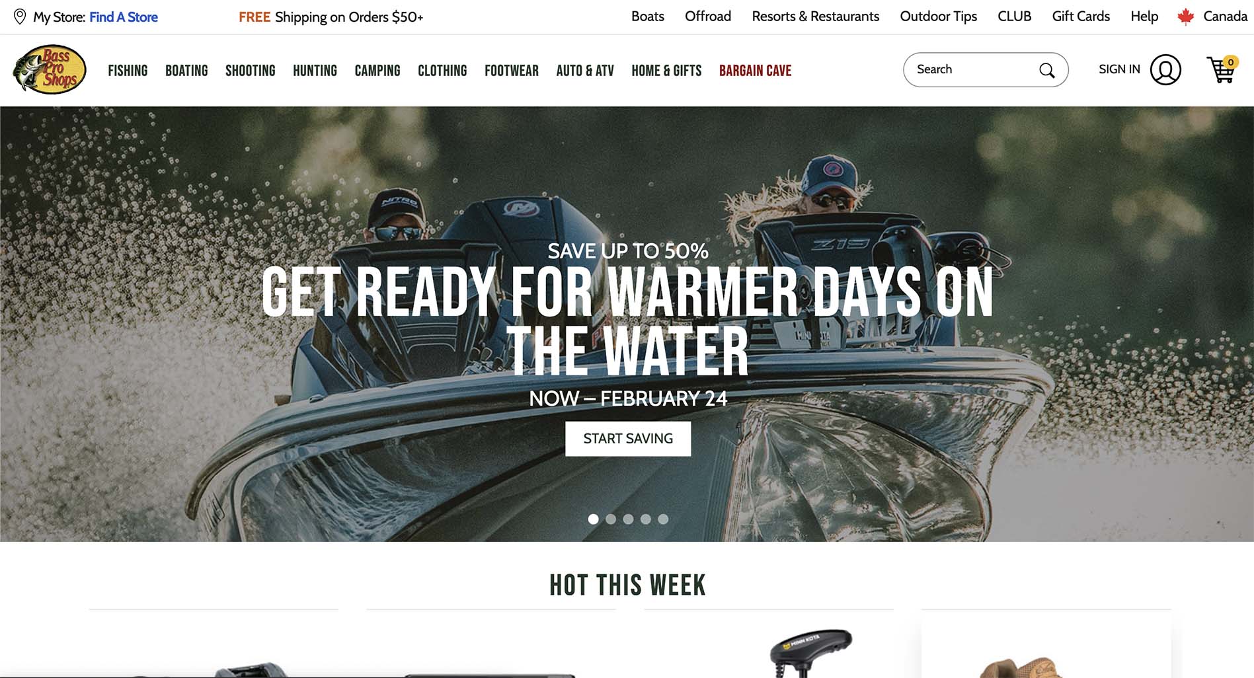Expand the Home & Gifts menu
This screenshot has height=678, width=1254.
[x=666, y=70]
